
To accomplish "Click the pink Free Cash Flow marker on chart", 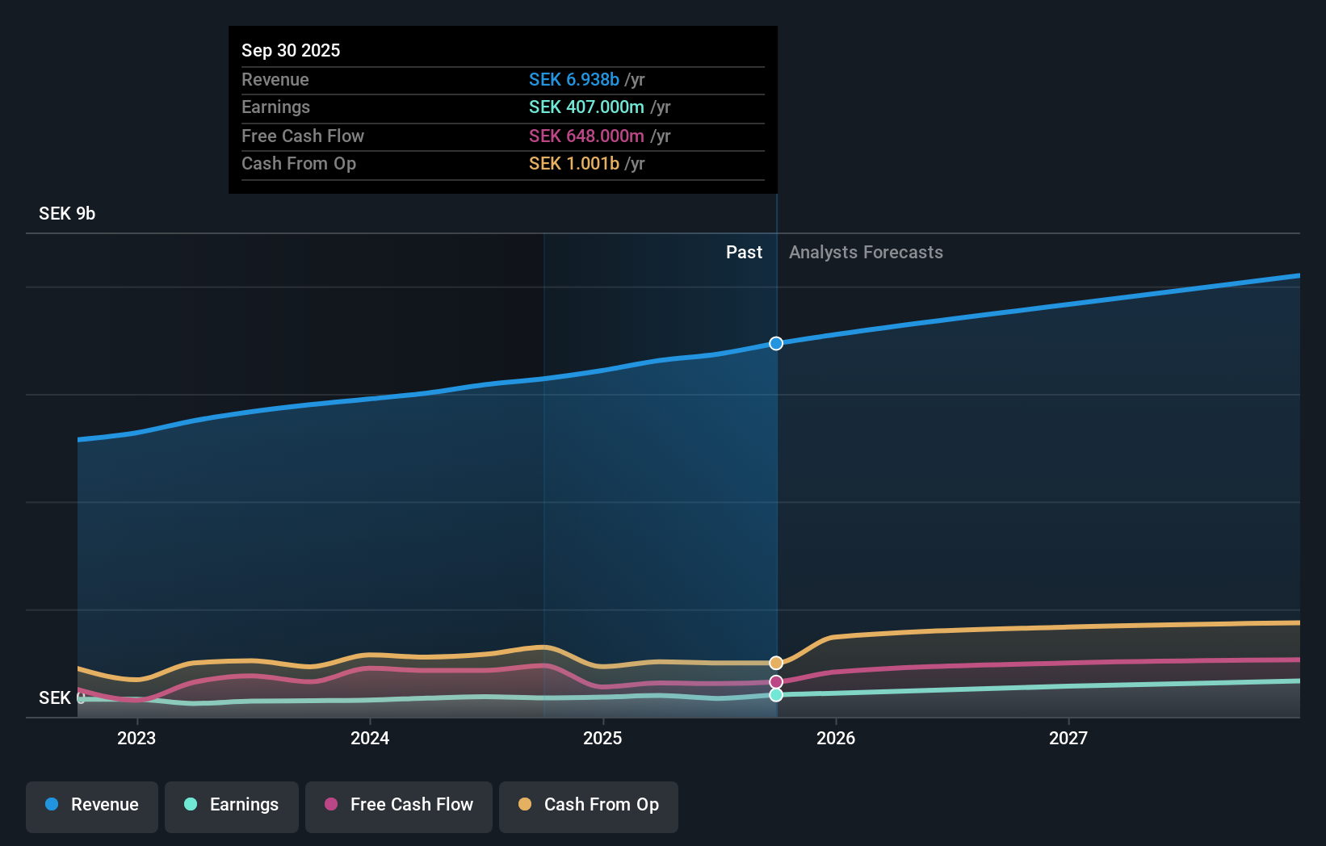I will pos(775,681).
